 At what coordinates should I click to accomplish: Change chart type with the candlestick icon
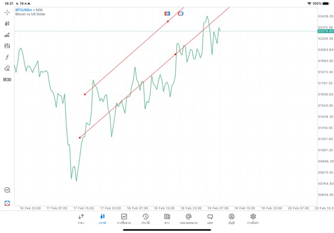pos(7,23)
